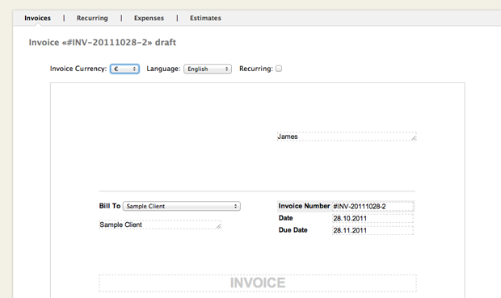Image resolution: width=501 pixels, height=298 pixels.
Task: Click resize handle of Sample Client box
Action: pyautogui.click(x=218, y=226)
